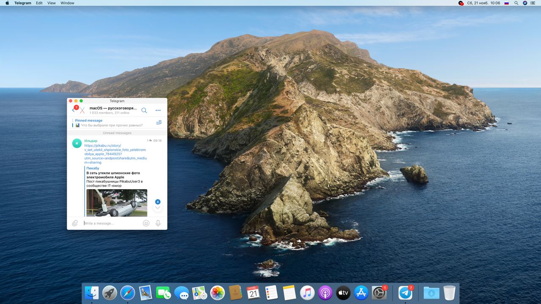The height and width of the screenshot is (304, 541).
Task: Jump to latest messages using down arrow
Action: pos(158,208)
